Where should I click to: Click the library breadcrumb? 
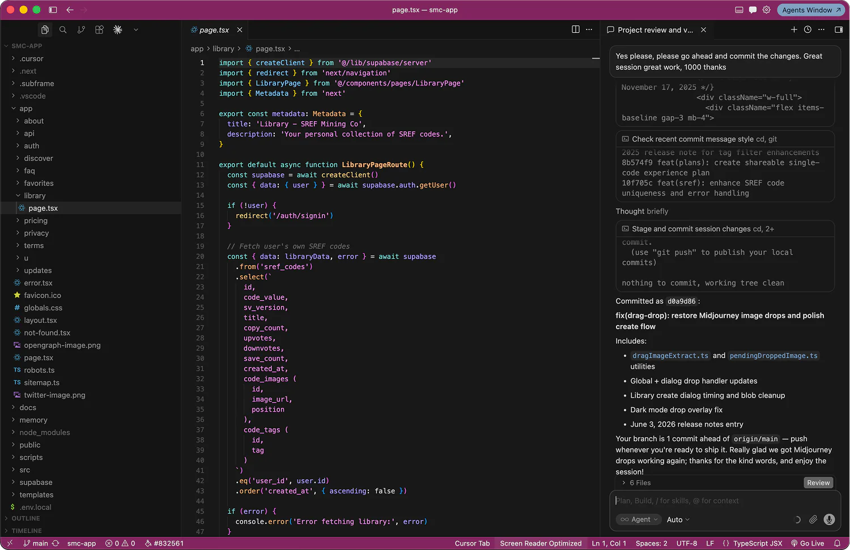[223, 49]
